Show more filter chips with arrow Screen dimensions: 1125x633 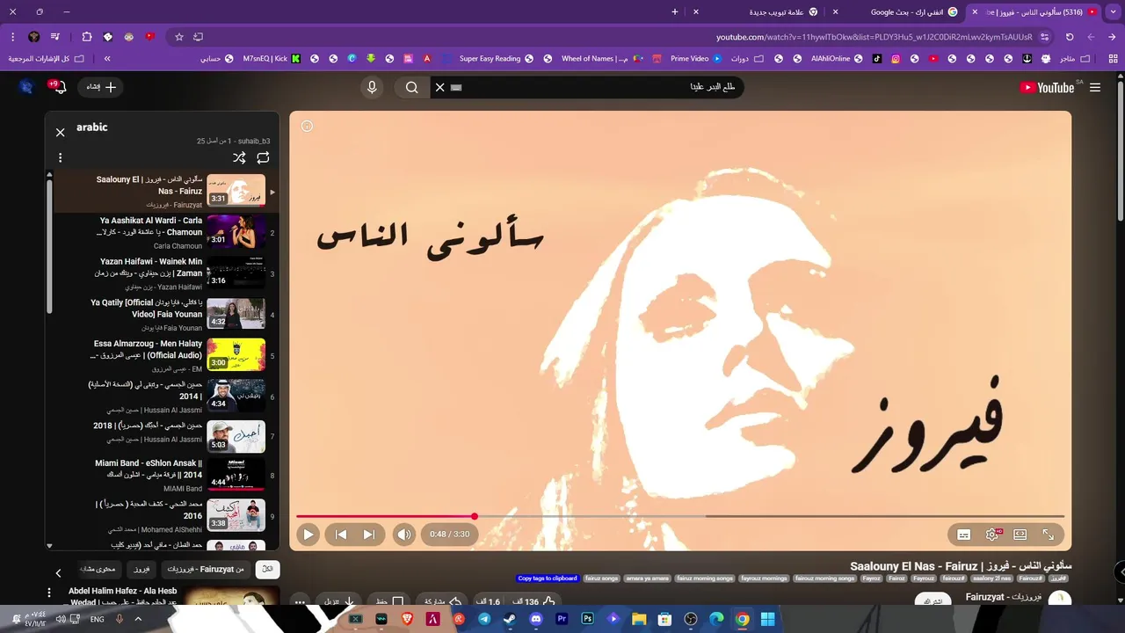[58, 572]
